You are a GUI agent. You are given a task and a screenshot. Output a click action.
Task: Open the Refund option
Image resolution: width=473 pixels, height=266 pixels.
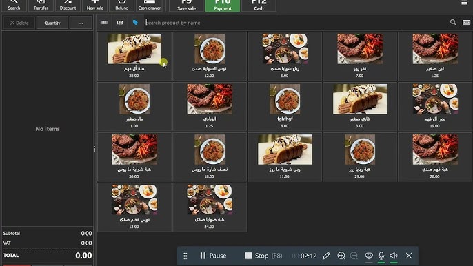[121, 6]
